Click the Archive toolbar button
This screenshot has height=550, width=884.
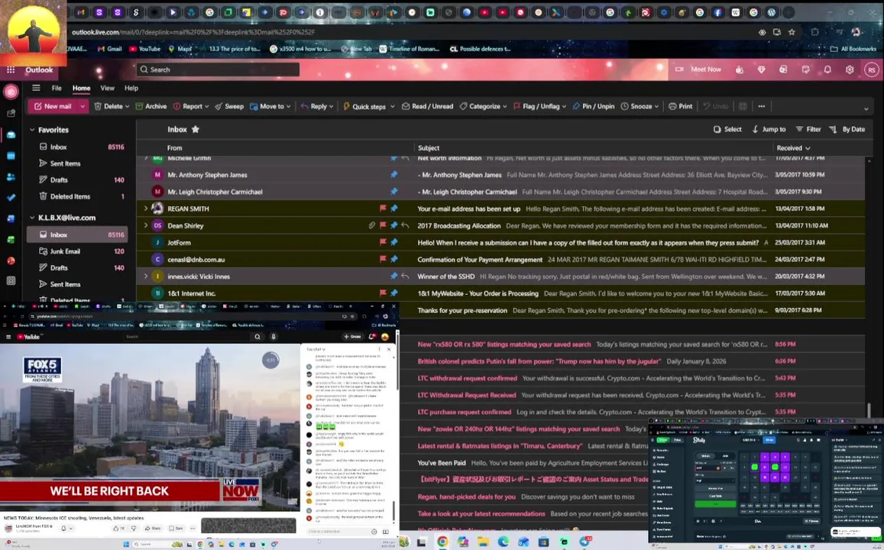point(151,106)
